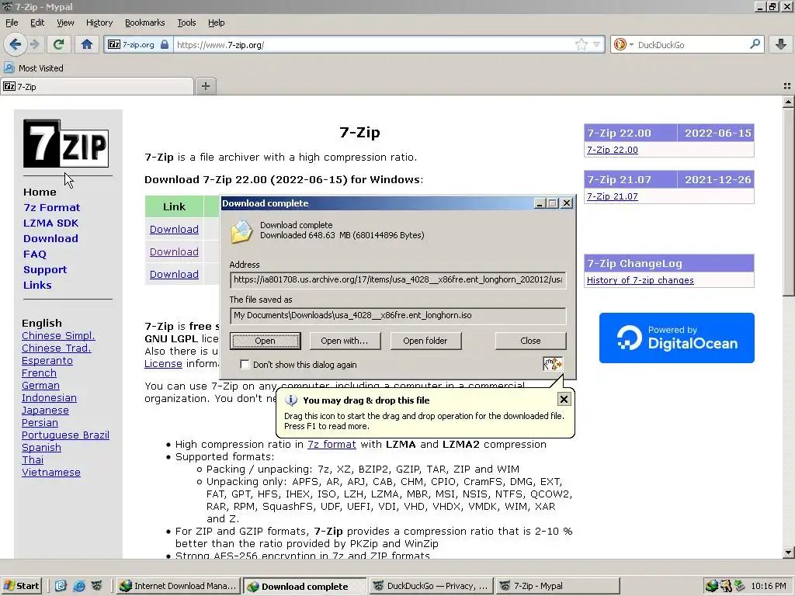Click the 7z format inline link
This screenshot has height=596, width=795.
(x=332, y=444)
